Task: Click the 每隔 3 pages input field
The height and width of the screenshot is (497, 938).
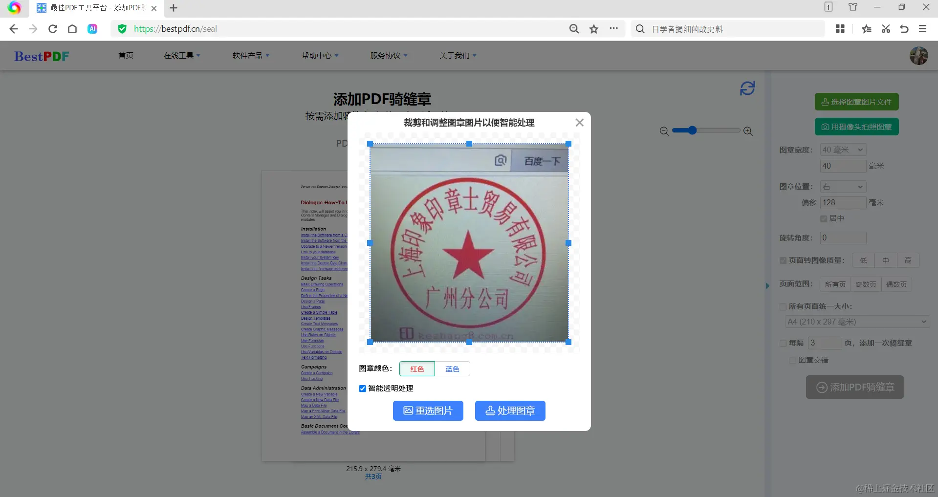Action: [x=825, y=343]
